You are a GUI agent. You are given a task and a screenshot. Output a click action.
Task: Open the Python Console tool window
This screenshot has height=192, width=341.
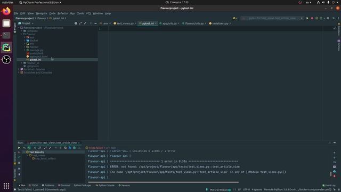point(105,186)
